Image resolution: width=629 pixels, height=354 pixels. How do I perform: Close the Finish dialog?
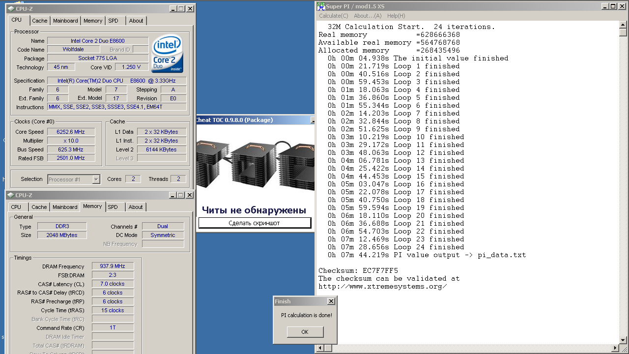click(331, 301)
